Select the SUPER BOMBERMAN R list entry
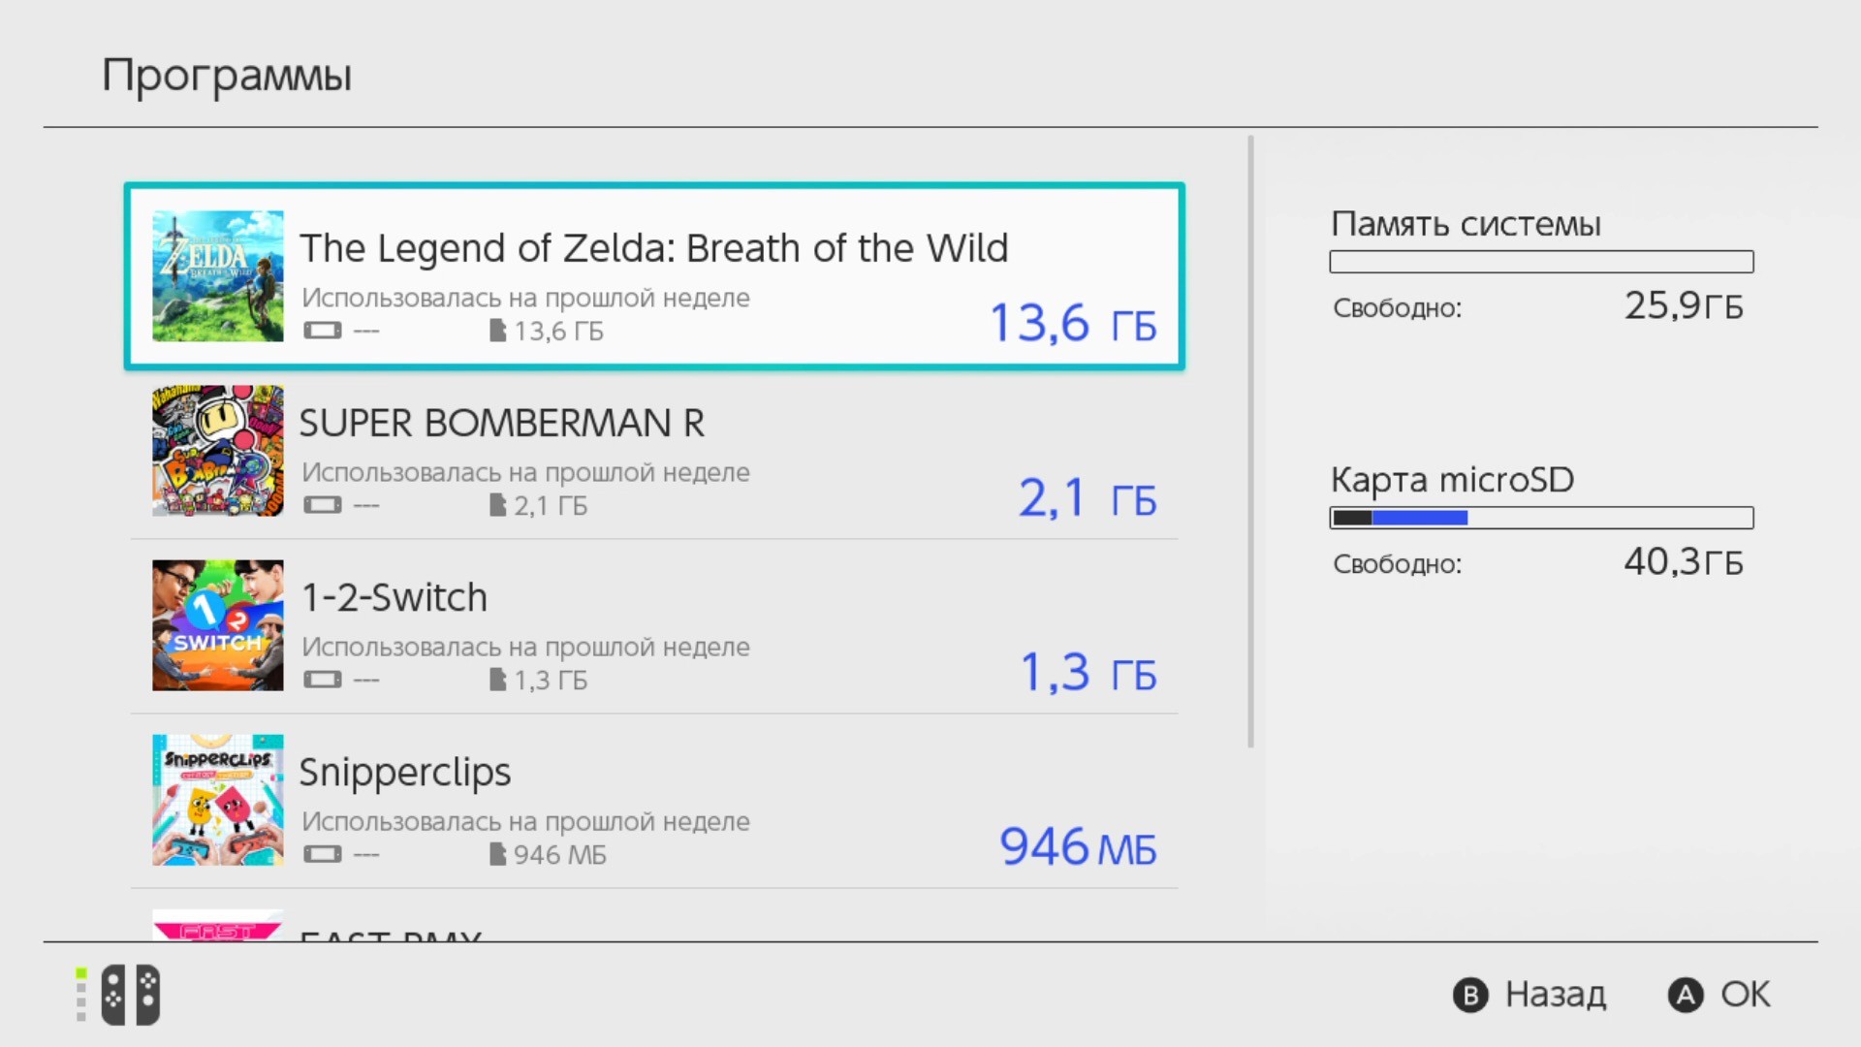The image size is (1861, 1047). click(x=501, y=424)
